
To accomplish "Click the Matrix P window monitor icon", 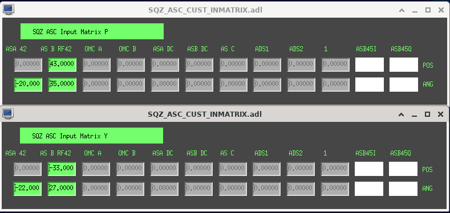I will pos(9,10).
